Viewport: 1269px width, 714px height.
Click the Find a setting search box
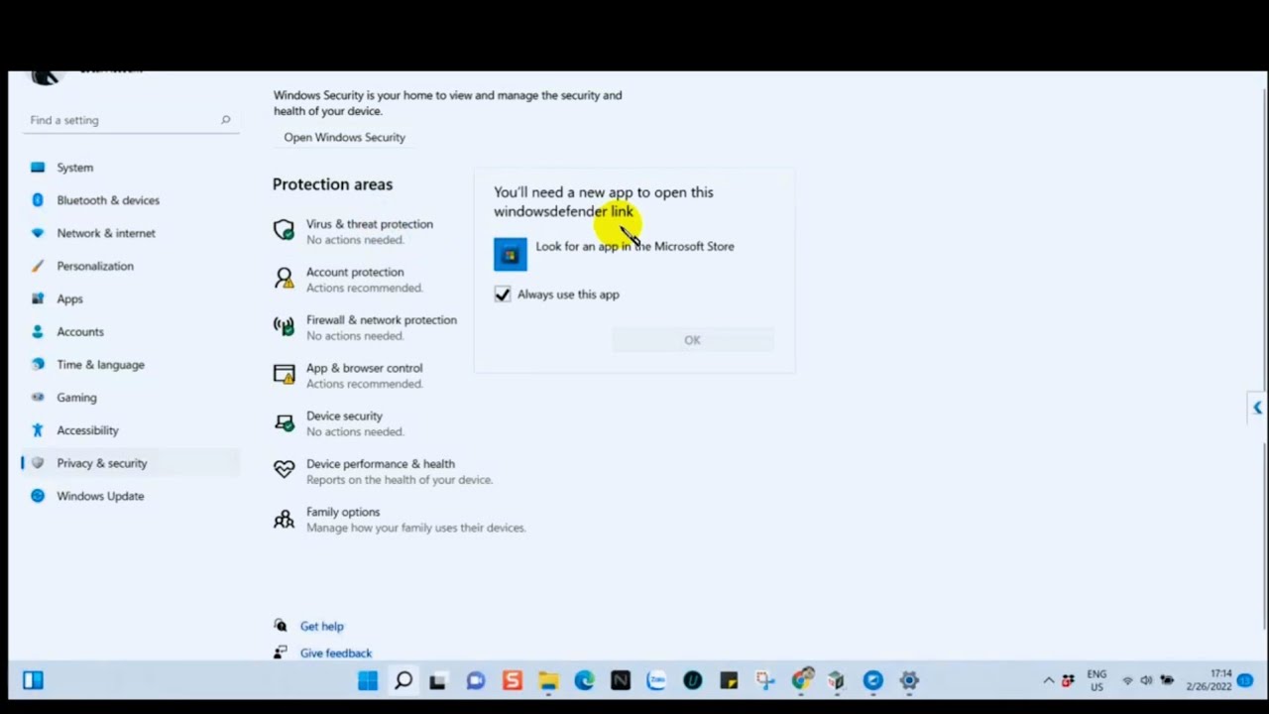click(x=131, y=120)
